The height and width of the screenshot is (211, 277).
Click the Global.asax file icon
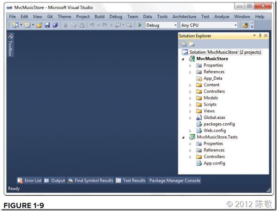199,117
